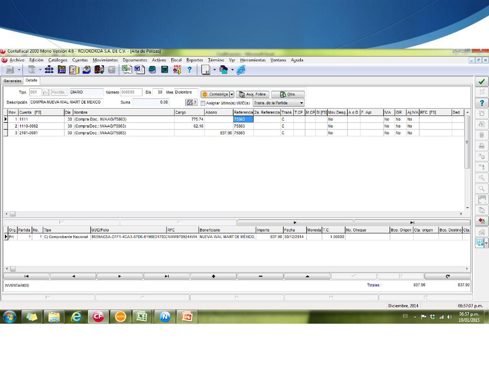Click the 775.74 Cargo cell

click(189, 119)
